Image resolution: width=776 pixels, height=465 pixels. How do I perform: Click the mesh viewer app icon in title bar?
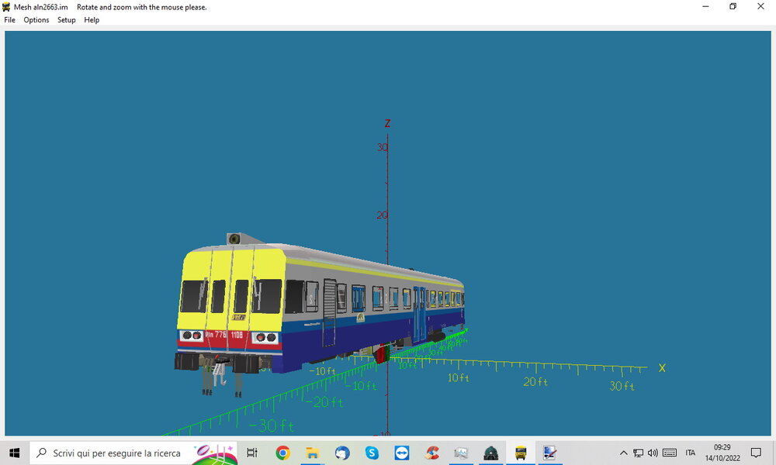pos(6,7)
